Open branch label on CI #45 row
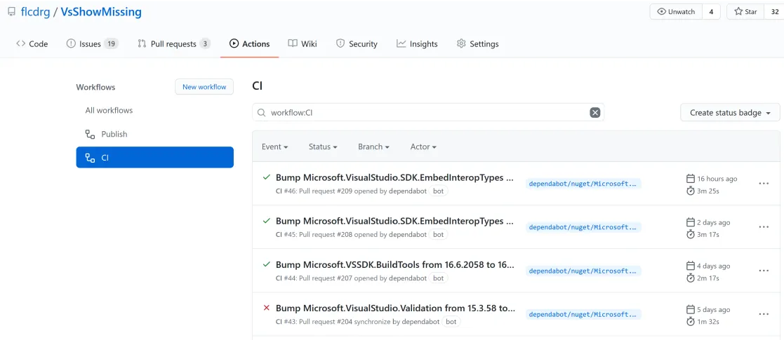 click(583, 227)
